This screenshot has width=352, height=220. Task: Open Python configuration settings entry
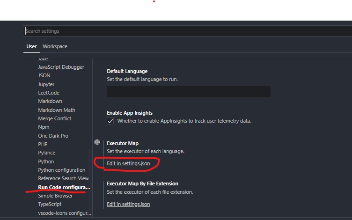tap(62, 170)
